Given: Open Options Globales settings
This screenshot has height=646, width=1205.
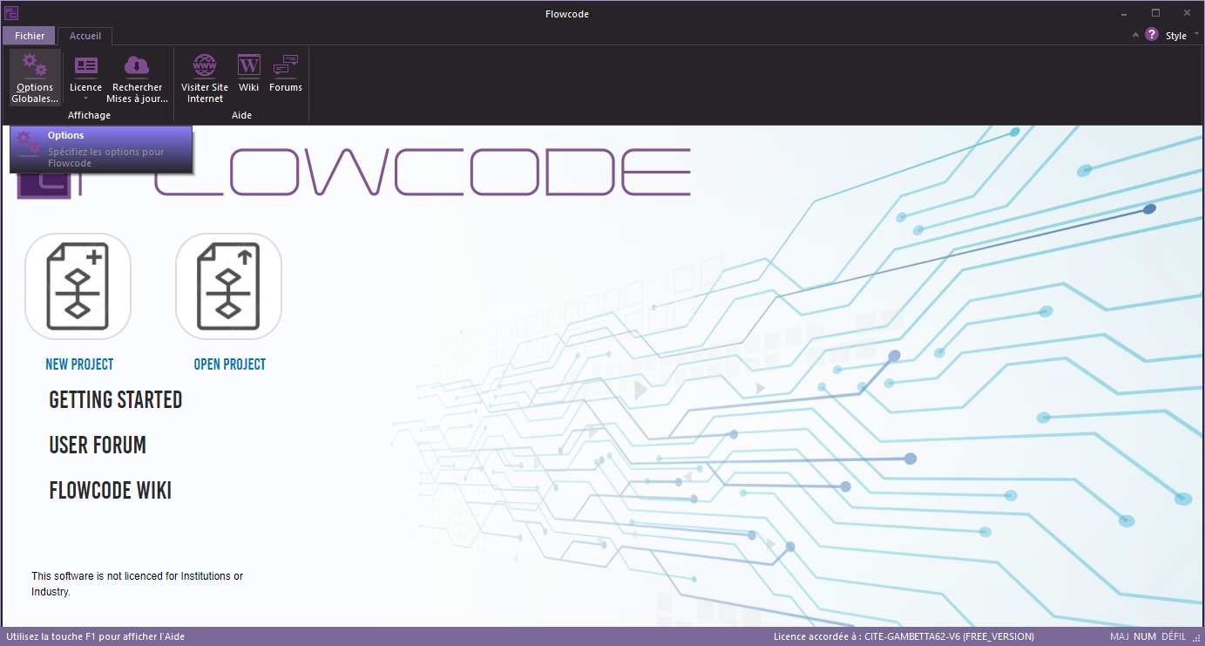Looking at the screenshot, I should (35, 77).
